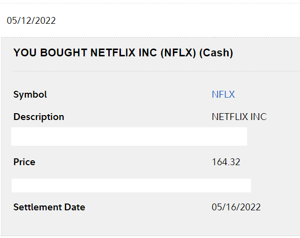Click the Description field label
300x238 pixels.
[x=39, y=117]
